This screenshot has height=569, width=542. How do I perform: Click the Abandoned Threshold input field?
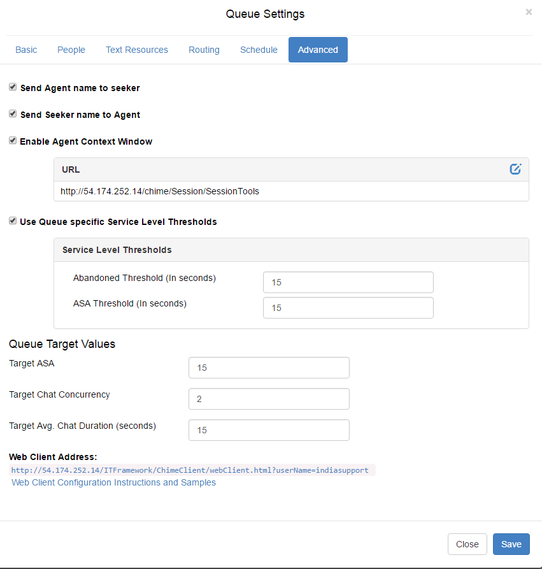pos(348,282)
